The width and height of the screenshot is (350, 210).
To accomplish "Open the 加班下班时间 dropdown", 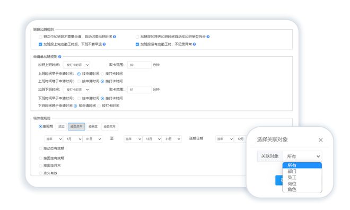I will point(76,90).
